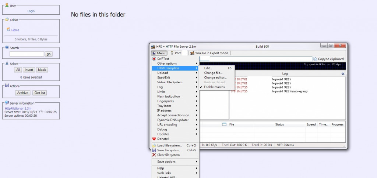Click the go search button
The image size is (377, 178).
pos(49,54)
